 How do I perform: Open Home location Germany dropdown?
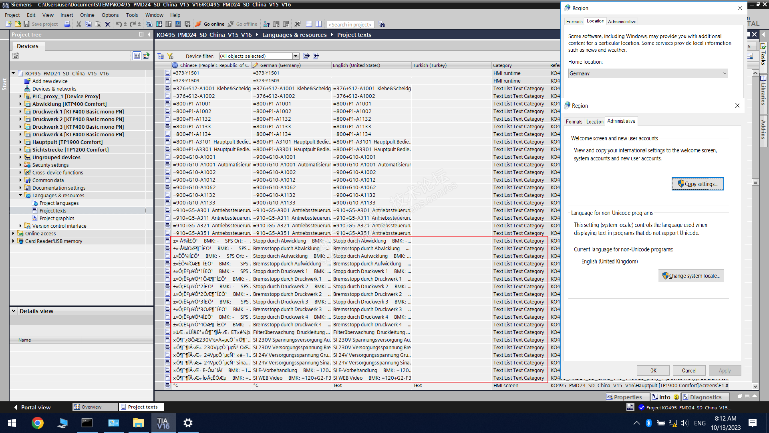[x=647, y=73]
